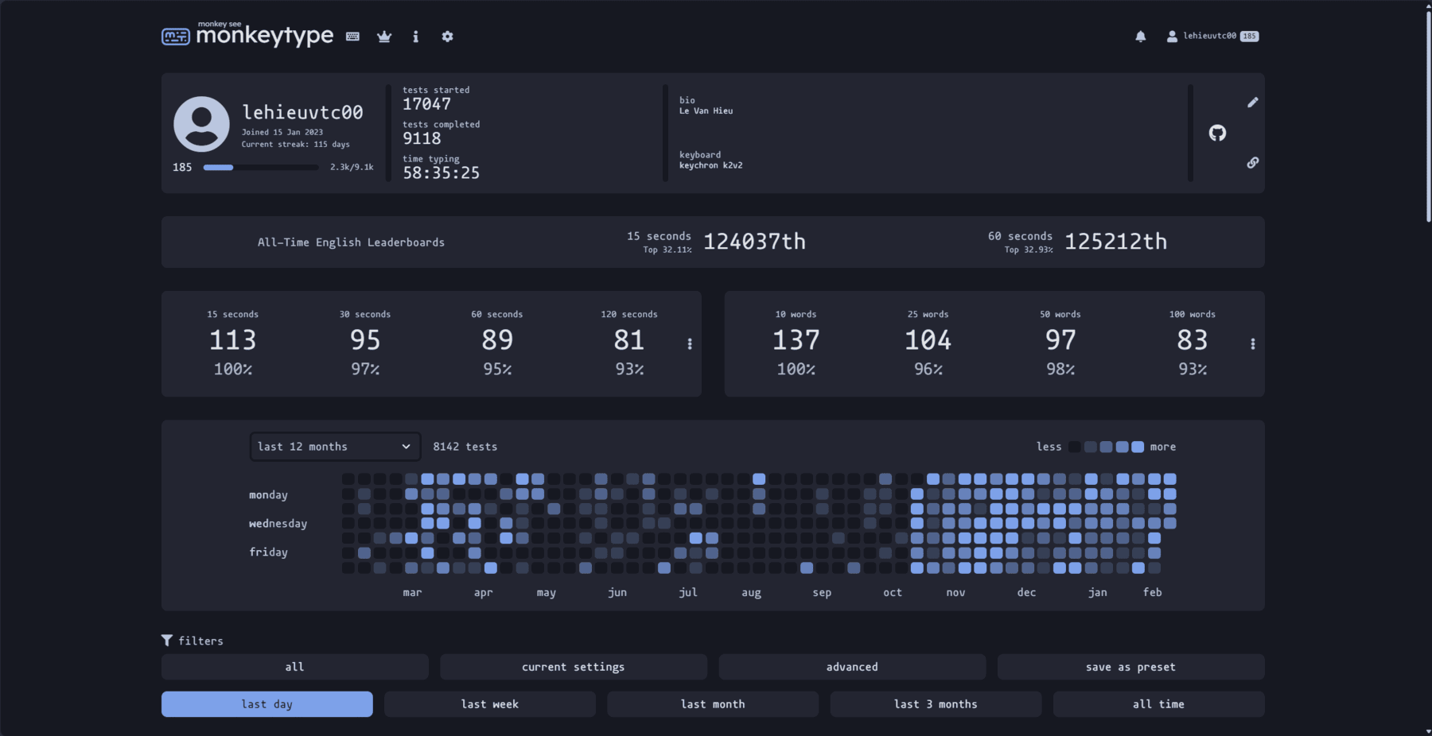Viewport: 1432px width, 736px height.
Task: Open leaderboards with the crown icon
Action: (x=384, y=37)
